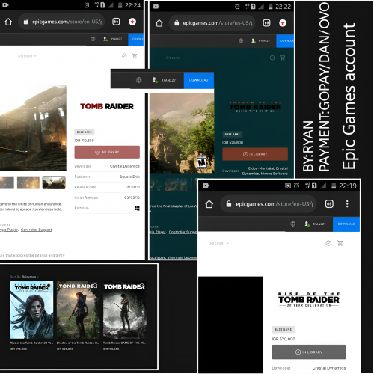The width and height of the screenshot is (374, 374).
Task: Click the globe language icon in the 22:24 window
Action: click(x=93, y=39)
